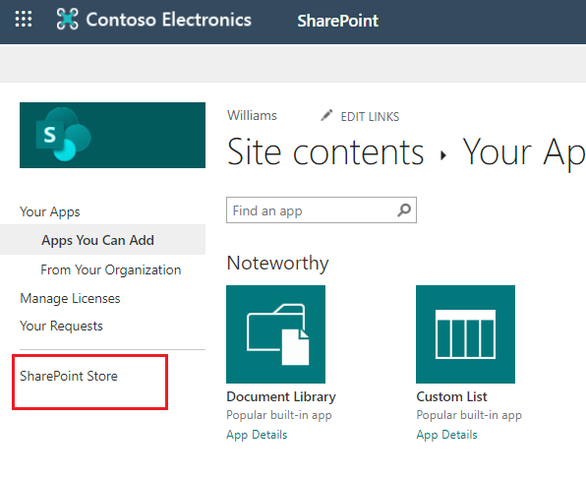The image size is (586, 477).
Task: Click the Document Library title
Action: pyautogui.click(x=281, y=396)
